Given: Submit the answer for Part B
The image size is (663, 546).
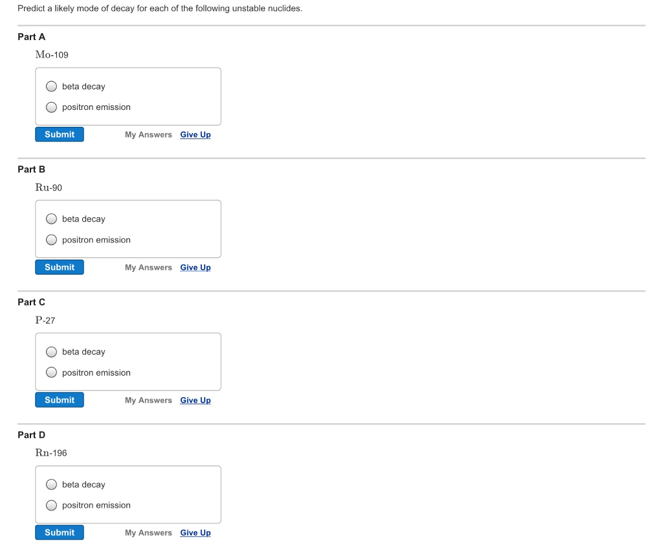Looking at the screenshot, I should (59, 267).
